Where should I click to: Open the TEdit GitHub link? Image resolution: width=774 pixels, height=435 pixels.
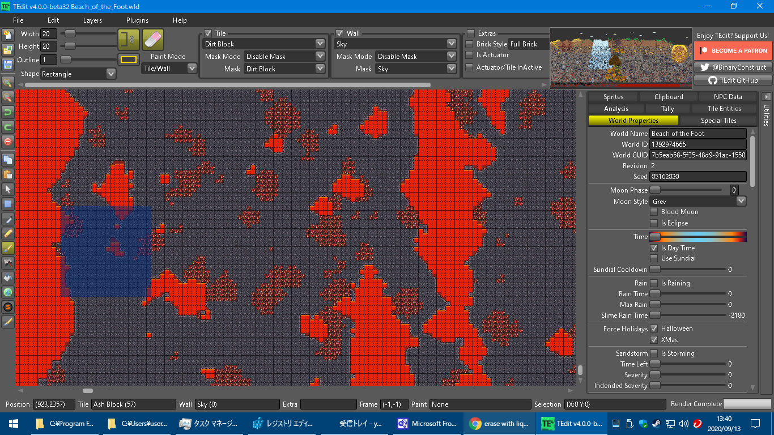tap(733, 80)
